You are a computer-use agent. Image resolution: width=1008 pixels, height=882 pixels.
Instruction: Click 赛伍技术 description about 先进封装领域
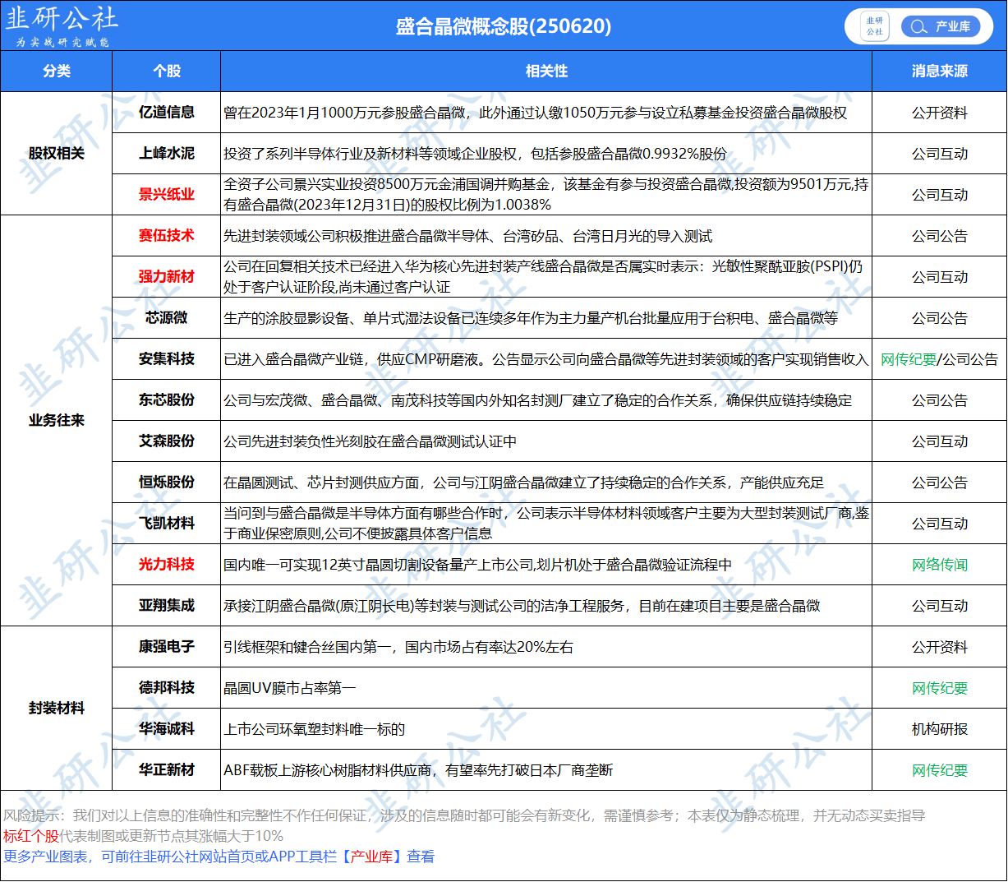tap(467, 236)
